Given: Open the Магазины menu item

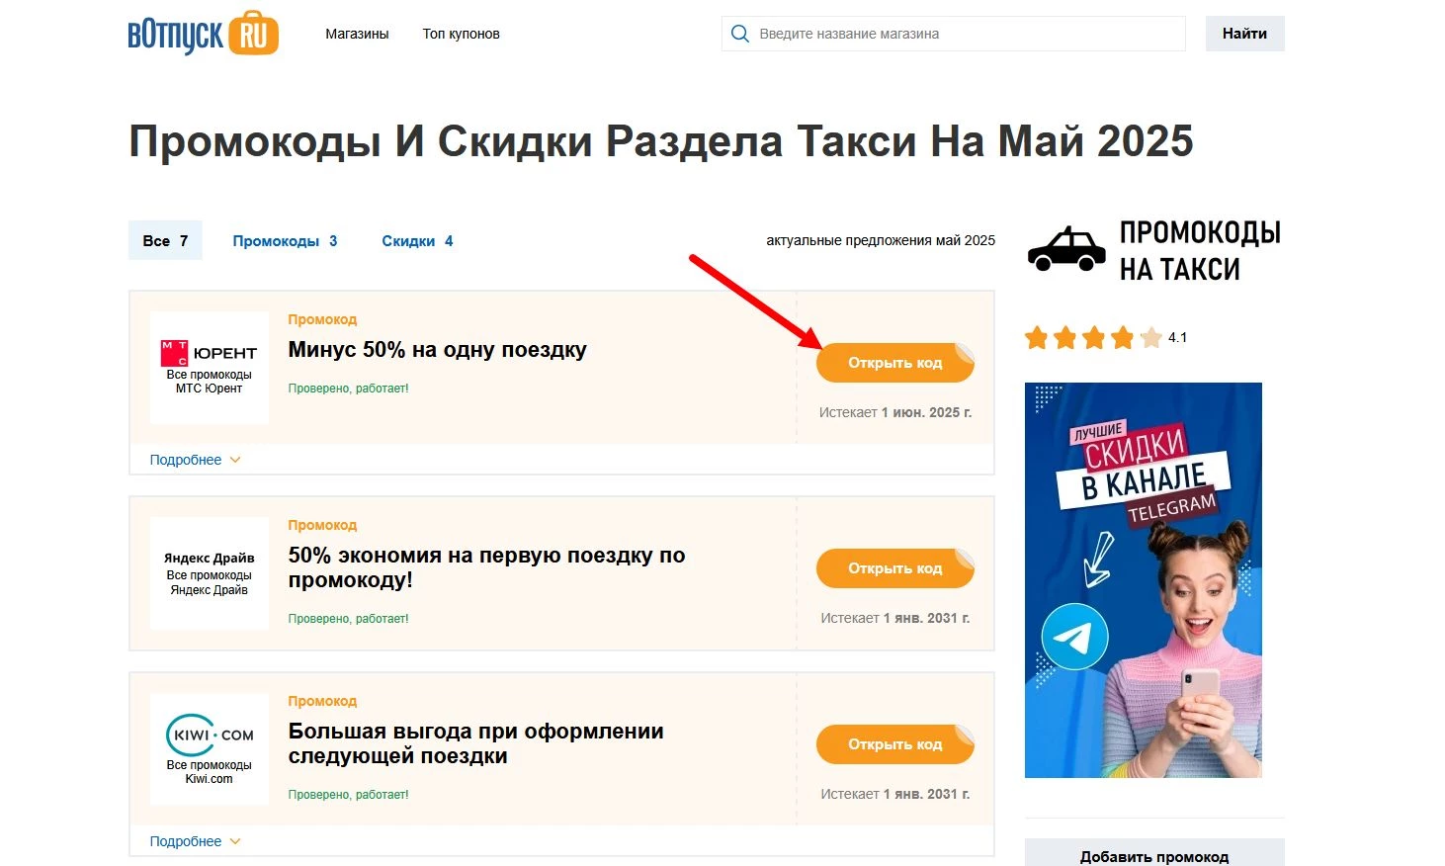Looking at the screenshot, I should [x=357, y=33].
